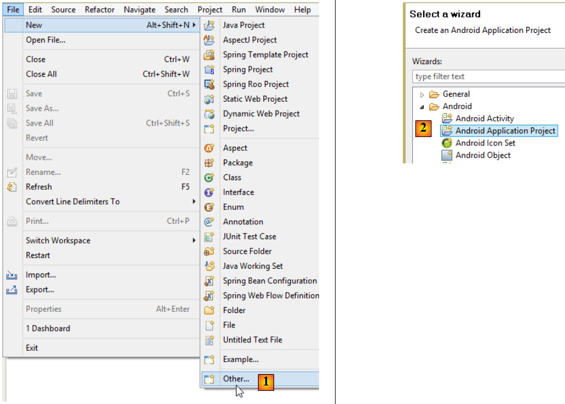Choose Android Application Project wizard
Viewport: 565px width, 404px height.
[505, 131]
